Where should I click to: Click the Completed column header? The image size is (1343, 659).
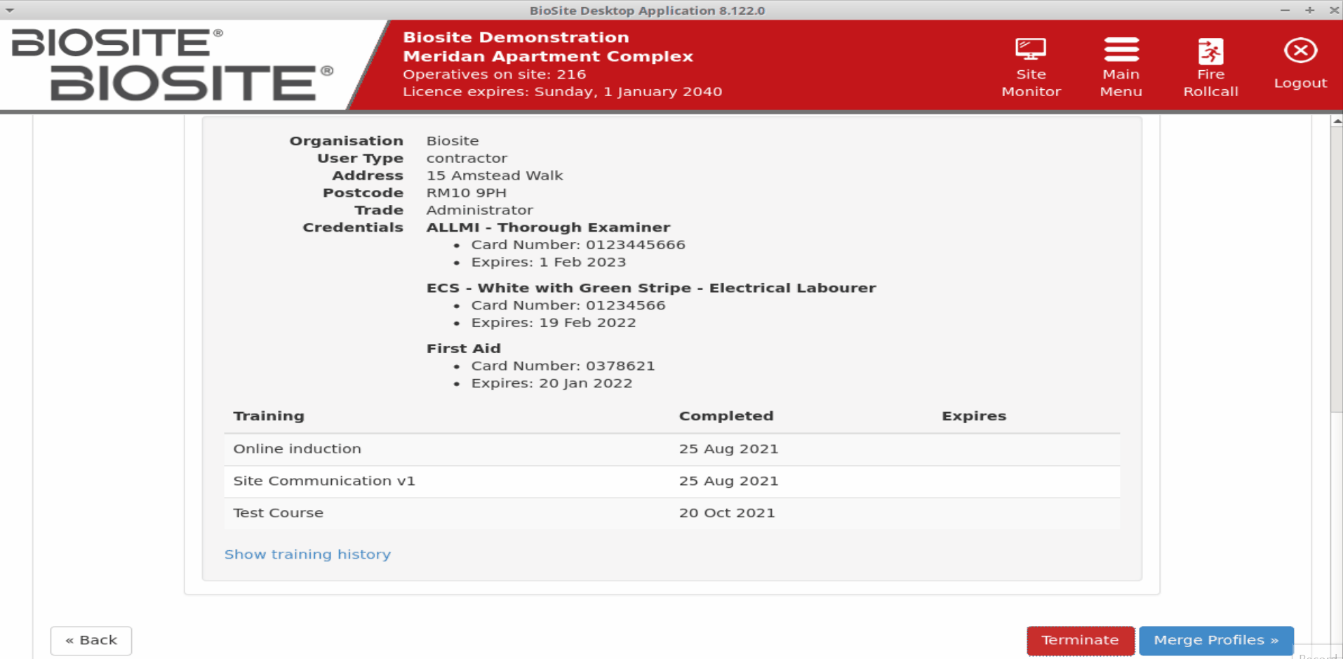(x=726, y=416)
